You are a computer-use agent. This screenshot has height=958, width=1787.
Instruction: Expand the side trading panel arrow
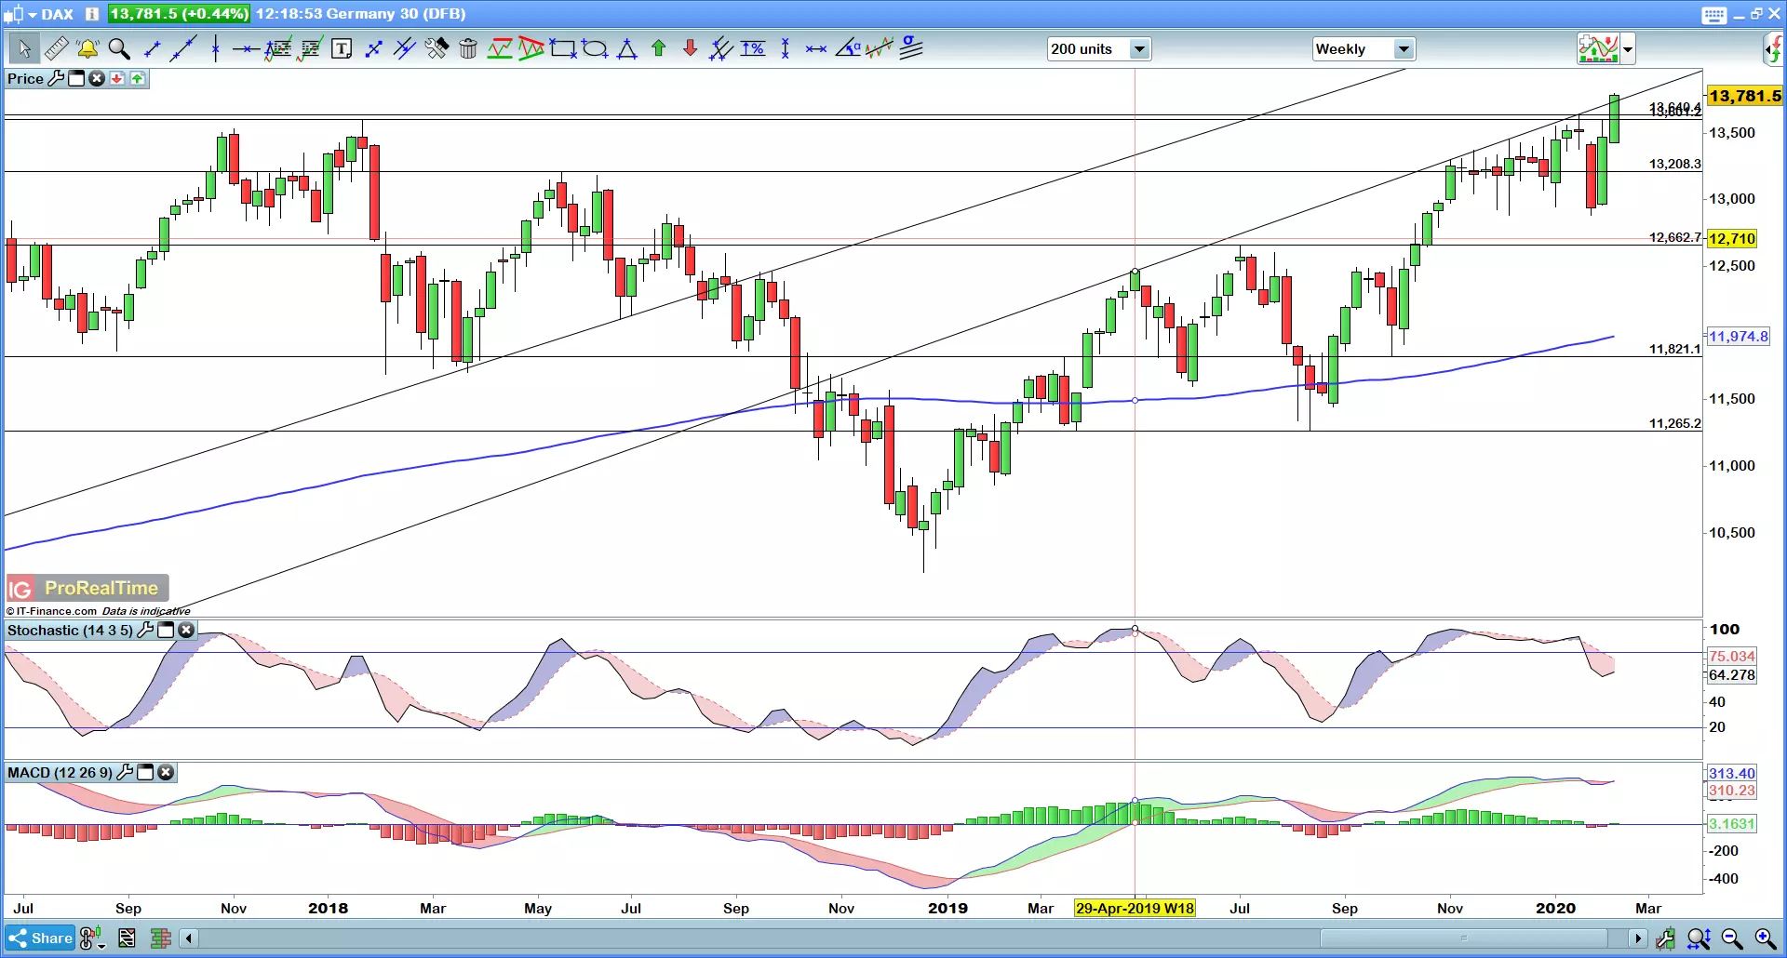click(x=1775, y=49)
